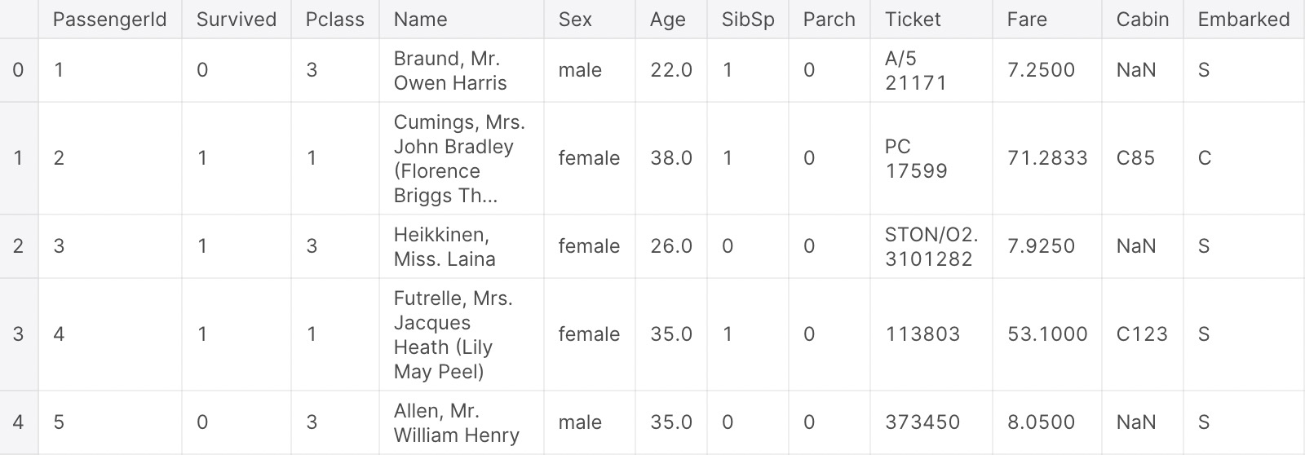This screenshot has width=1305, height=455.
Task: Select cabin cell C123
Action: 1143,334
